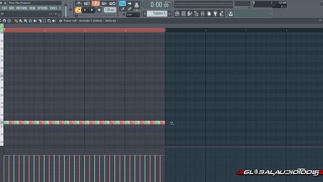Go to previous pattern arrow
323x182 pixels.
[x=145, y=14]
